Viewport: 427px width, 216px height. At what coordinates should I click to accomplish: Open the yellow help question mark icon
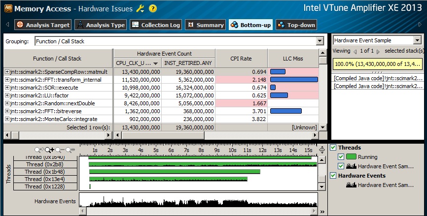(153, 9)
